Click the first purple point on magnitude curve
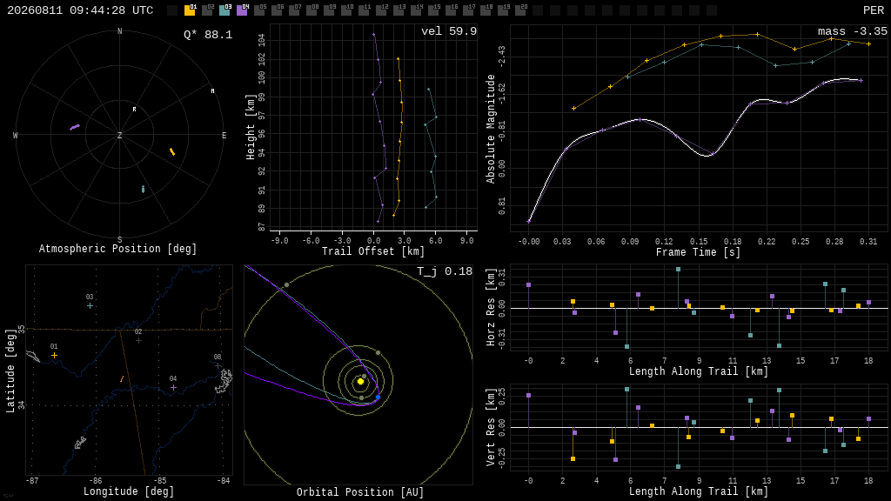 (x=529, y=222)
